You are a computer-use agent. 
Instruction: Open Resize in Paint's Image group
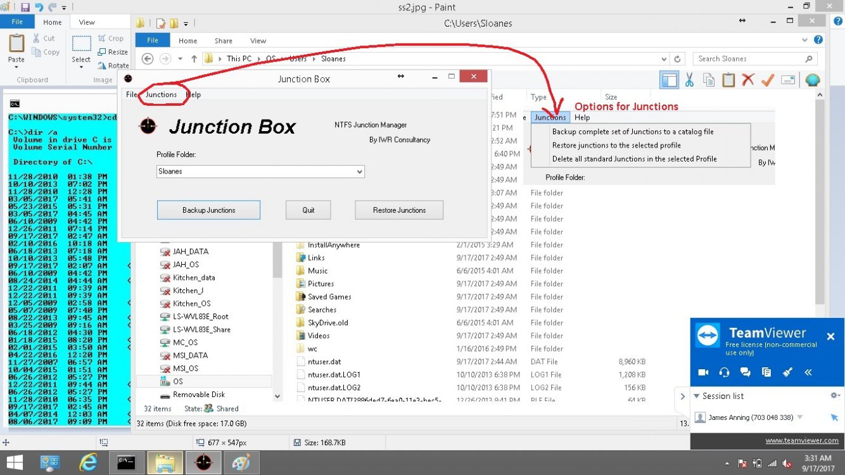(x=113, y=52)
